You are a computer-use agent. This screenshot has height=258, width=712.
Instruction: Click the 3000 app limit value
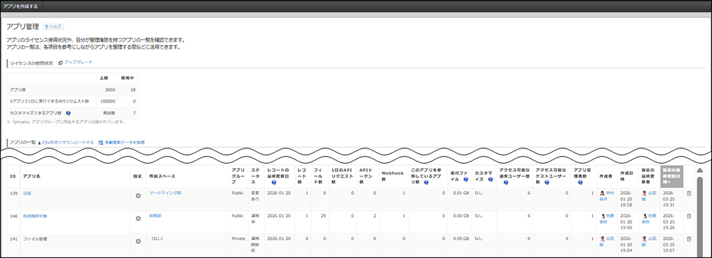coord(110,89)
